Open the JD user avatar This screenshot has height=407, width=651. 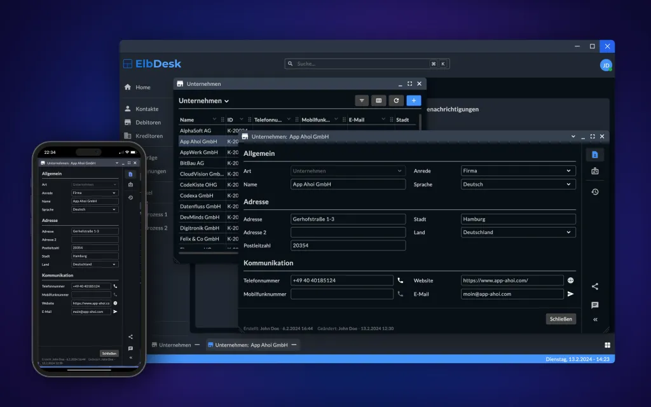[606, 66]
